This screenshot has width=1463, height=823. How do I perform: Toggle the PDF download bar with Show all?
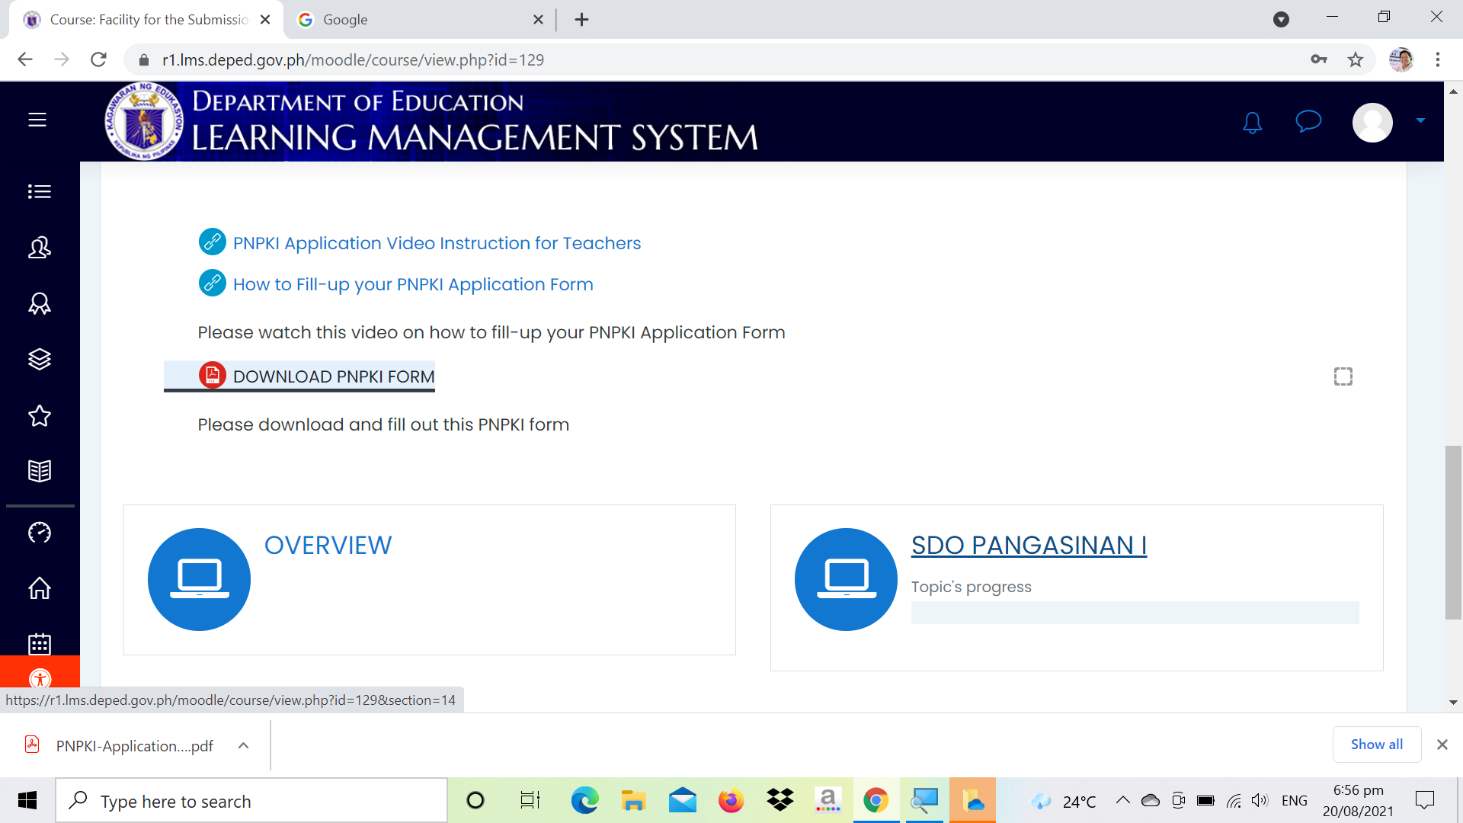[1376, 745]
